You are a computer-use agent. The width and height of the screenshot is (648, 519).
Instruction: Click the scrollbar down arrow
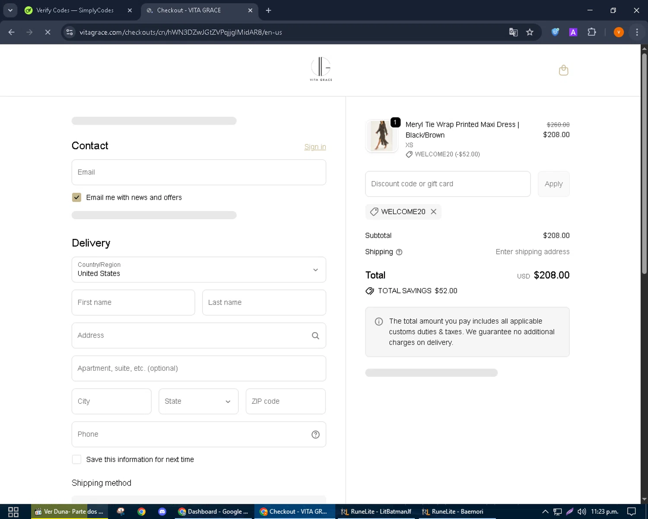coord(644,500)
